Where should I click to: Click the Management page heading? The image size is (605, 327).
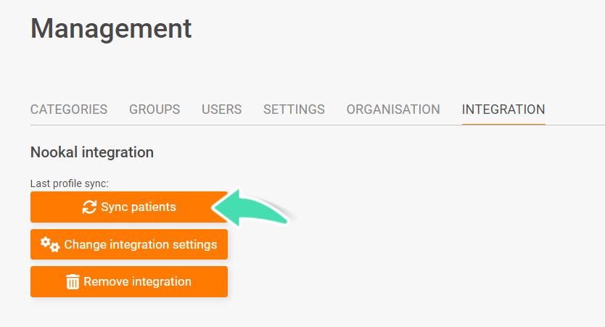pyautogui.click(x=111, y=28)
